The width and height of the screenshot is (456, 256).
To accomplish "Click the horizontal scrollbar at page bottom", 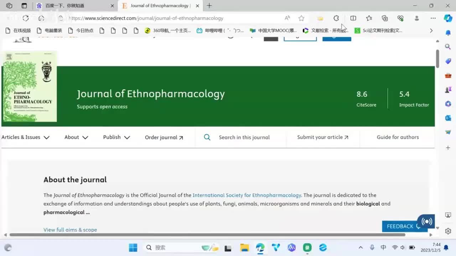I will point(207,235).
